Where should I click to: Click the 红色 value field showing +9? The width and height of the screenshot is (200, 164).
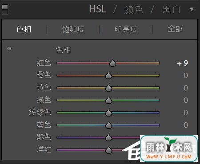click(x=183, y=63)
